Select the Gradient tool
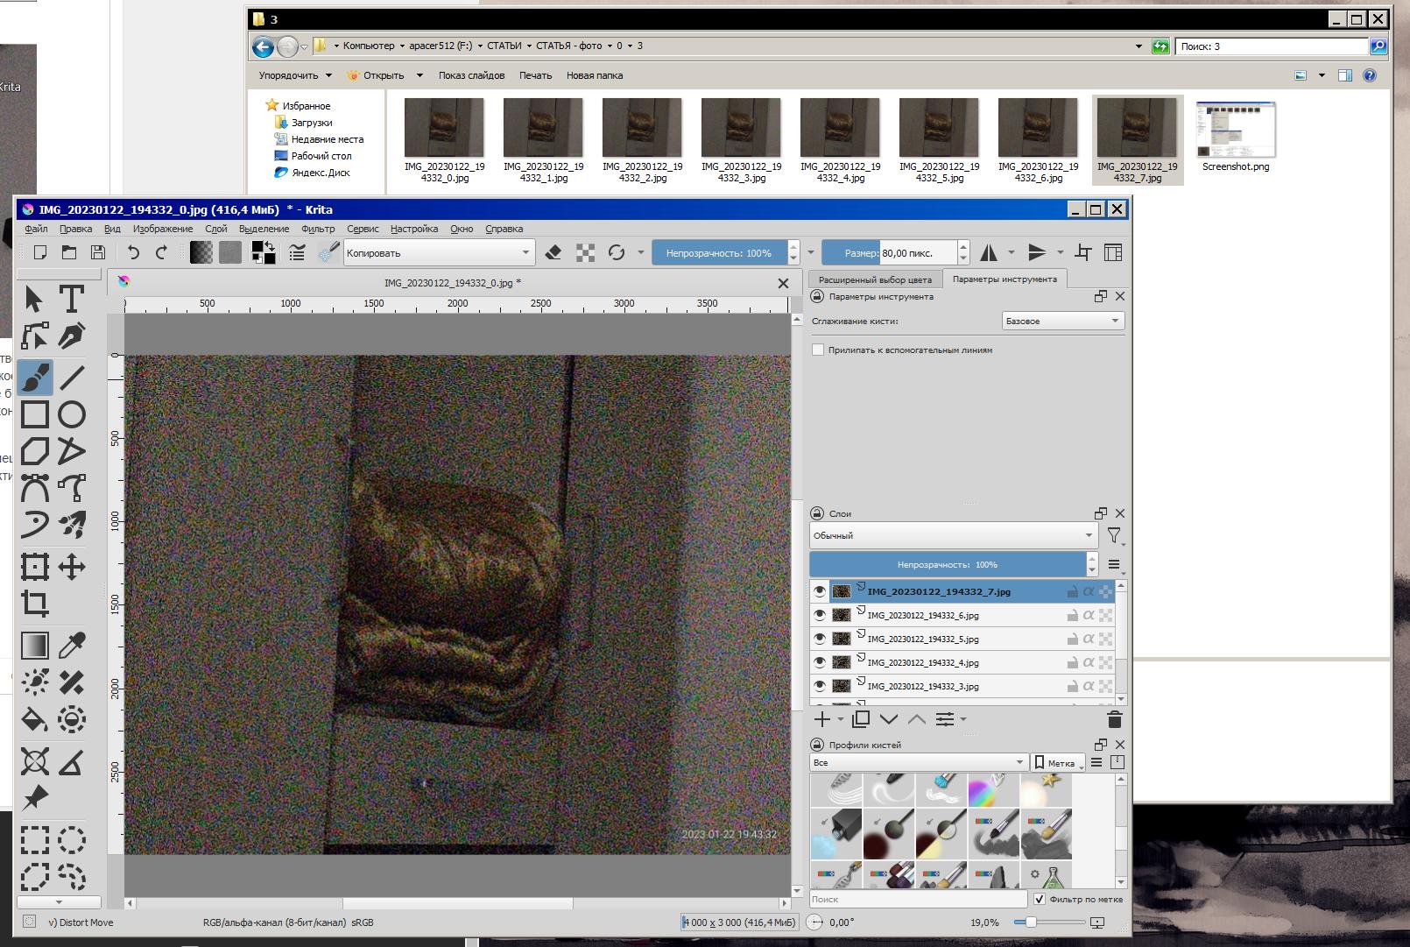This screenshot has width=1410, height=947. pos(34,646)
